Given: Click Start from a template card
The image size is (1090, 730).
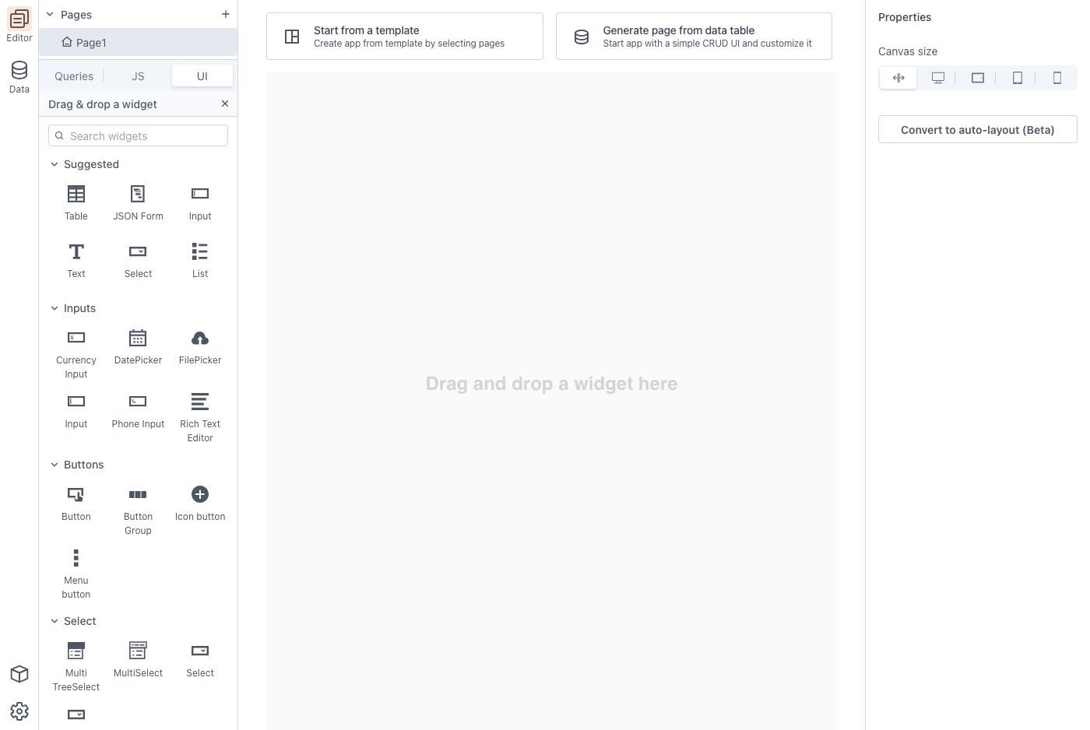Looking at the screenshot, I should [x=404, y=37].
